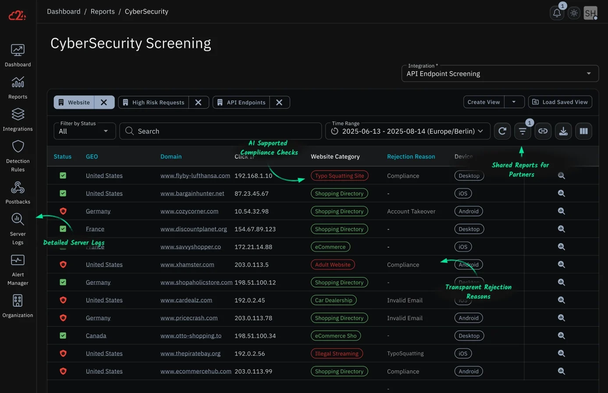Image resolution: width=608 pixels, height=393 pixels.
Task: Download the report data
Action: pos(563,131)
